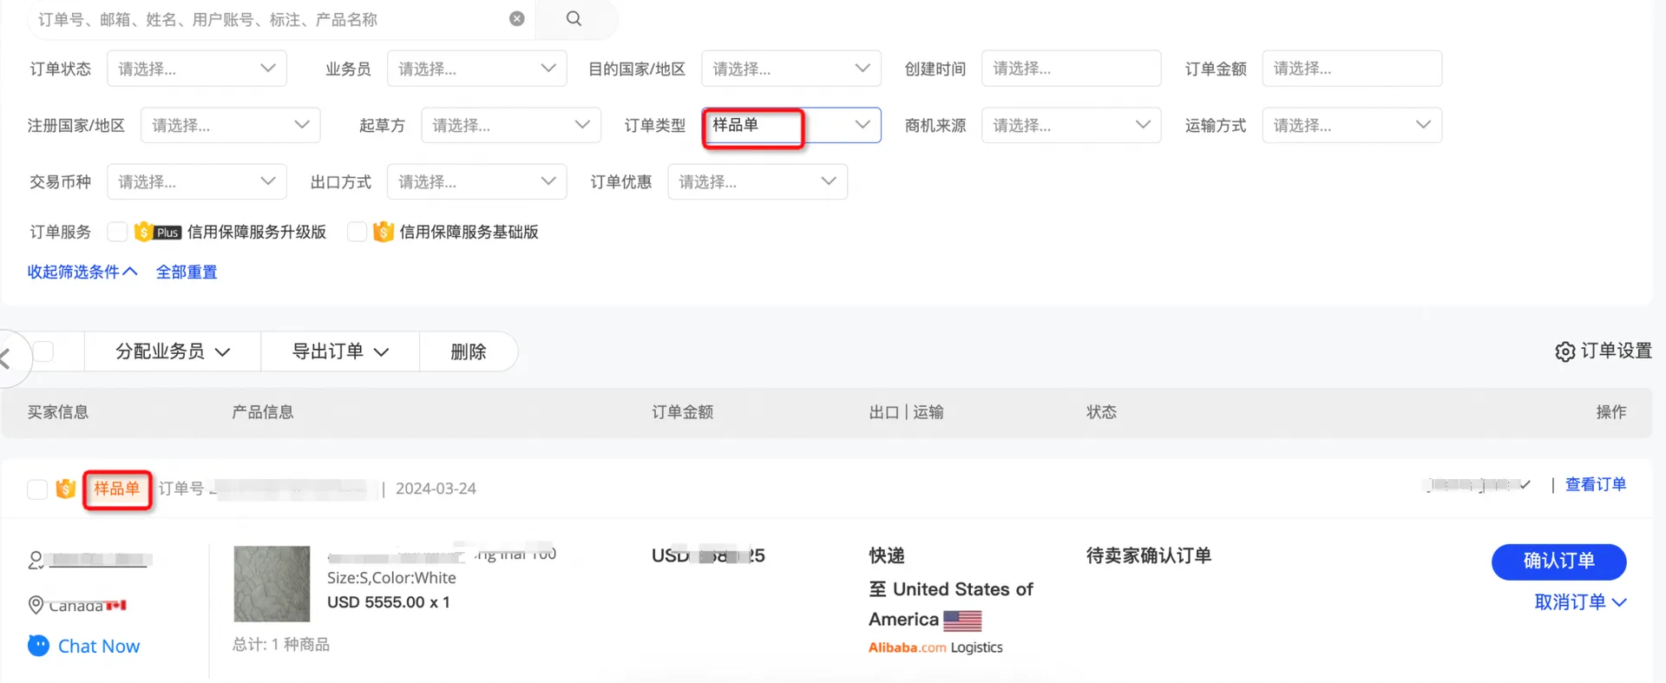Open the 订单设置 gear icon
The width and height of the screenshot is (1666, 683).
(x=1564, y=351)
